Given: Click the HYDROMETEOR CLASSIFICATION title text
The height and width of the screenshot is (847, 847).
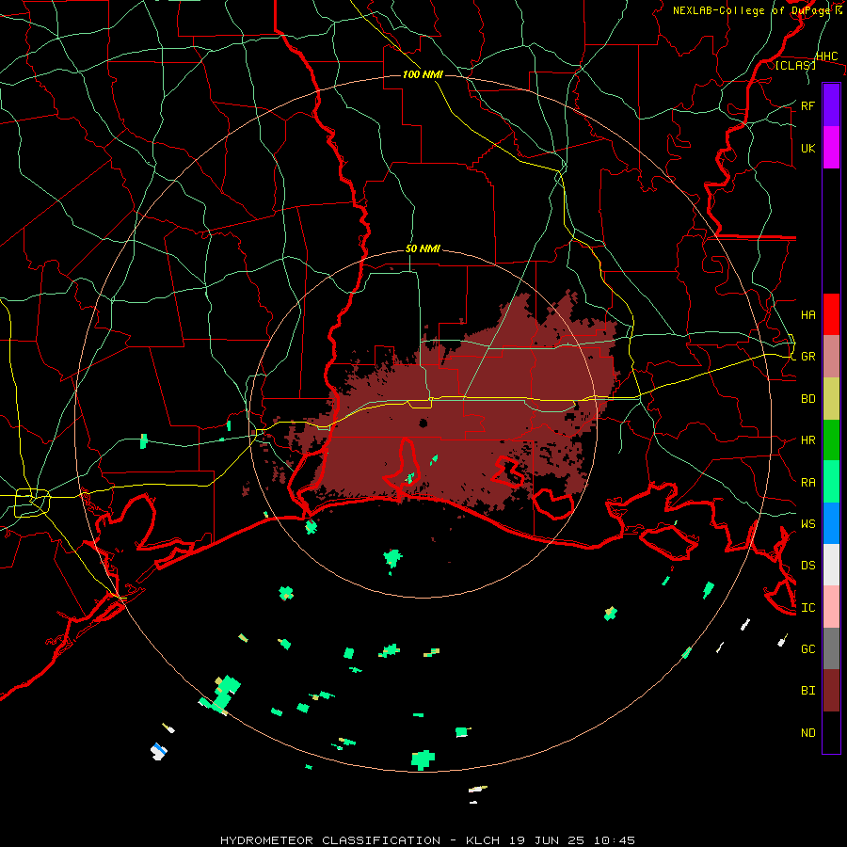Looking at the screenshot, I should tap(330, 840).
